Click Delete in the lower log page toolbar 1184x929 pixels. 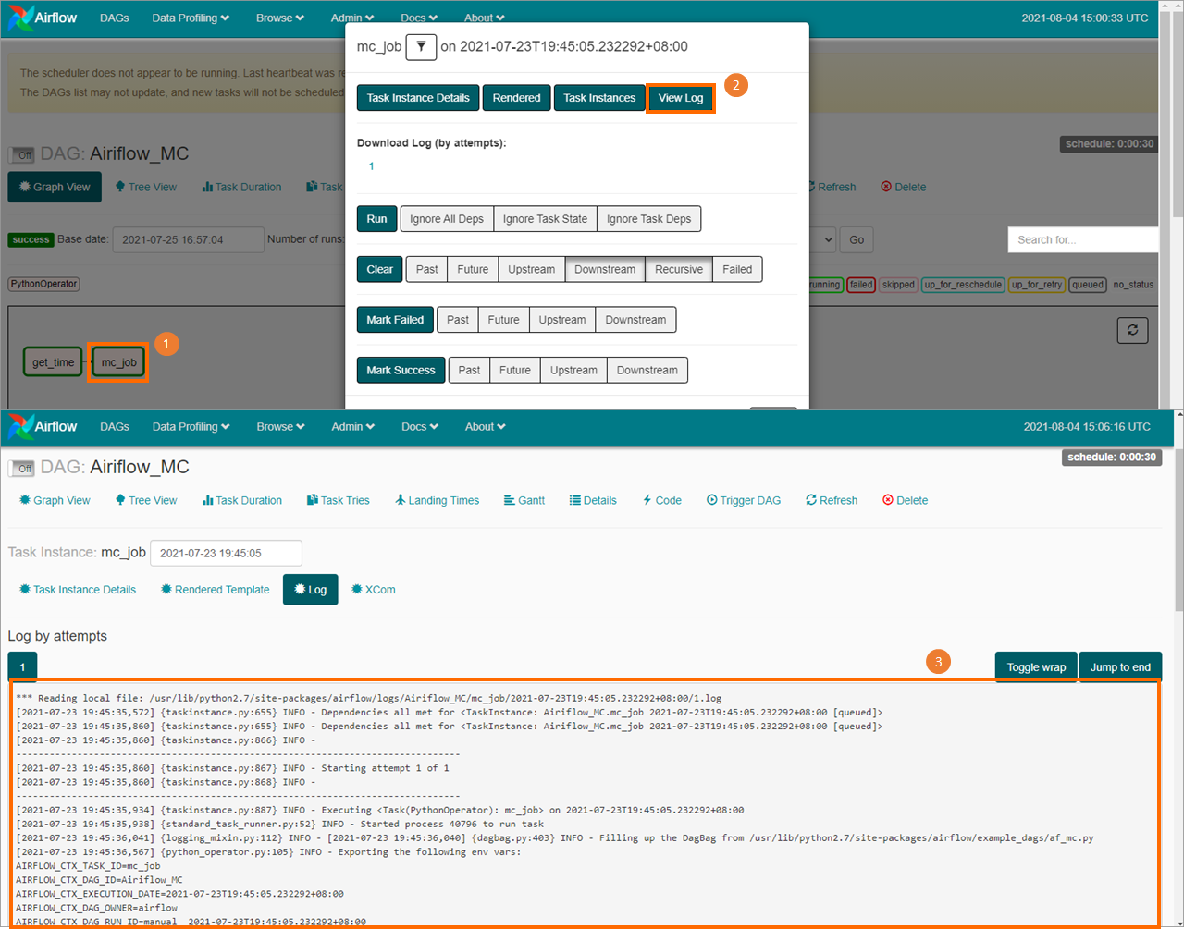pyautogui.click(x=906, y=500)
